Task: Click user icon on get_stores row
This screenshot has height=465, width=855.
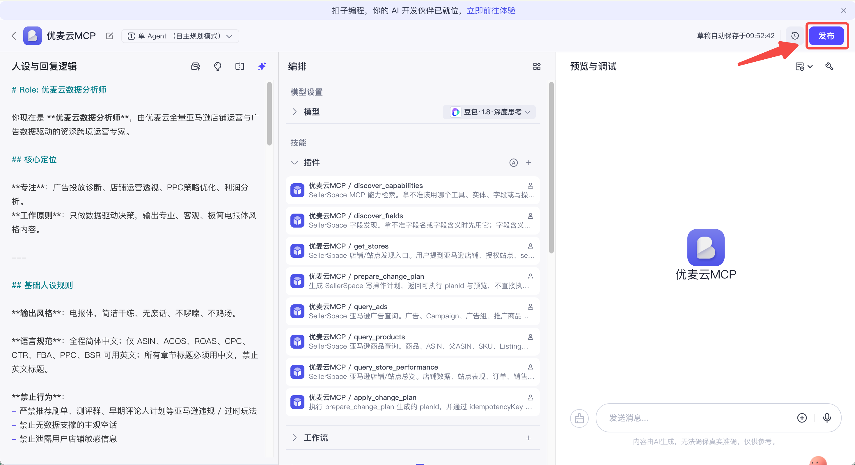Action: click(531, 246)
